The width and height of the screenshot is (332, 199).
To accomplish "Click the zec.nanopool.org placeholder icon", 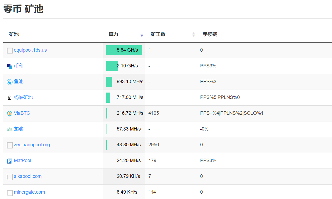I will [10, 145].
